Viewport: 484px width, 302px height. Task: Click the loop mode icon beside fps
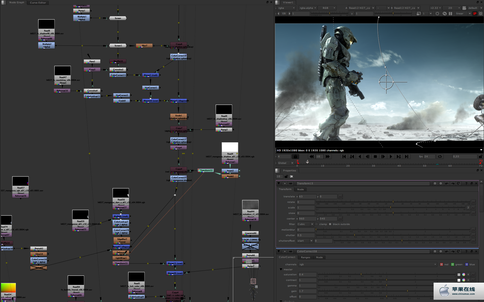tap(440, 157)
